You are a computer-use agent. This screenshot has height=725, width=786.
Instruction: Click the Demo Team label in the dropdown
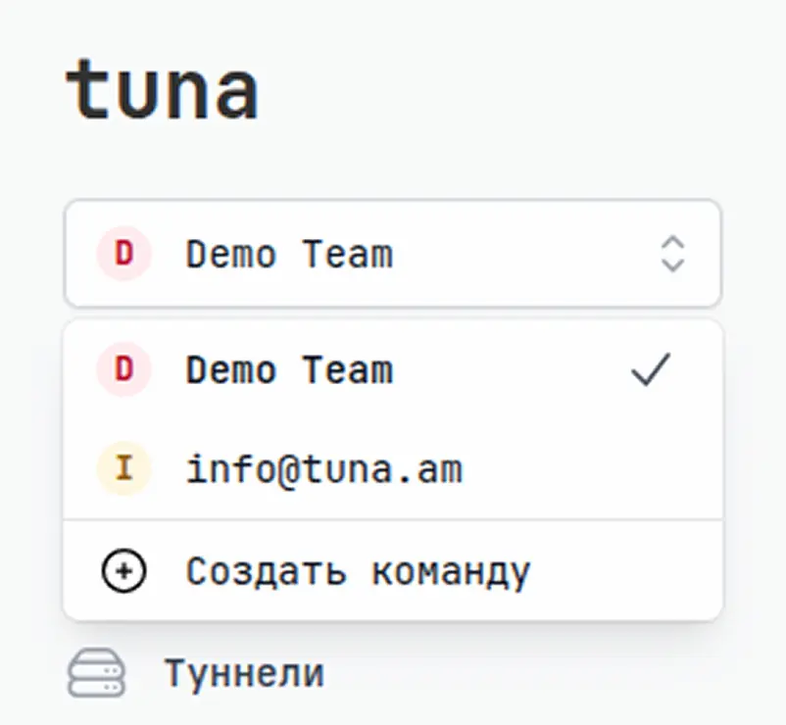click(x=288, y=369)
